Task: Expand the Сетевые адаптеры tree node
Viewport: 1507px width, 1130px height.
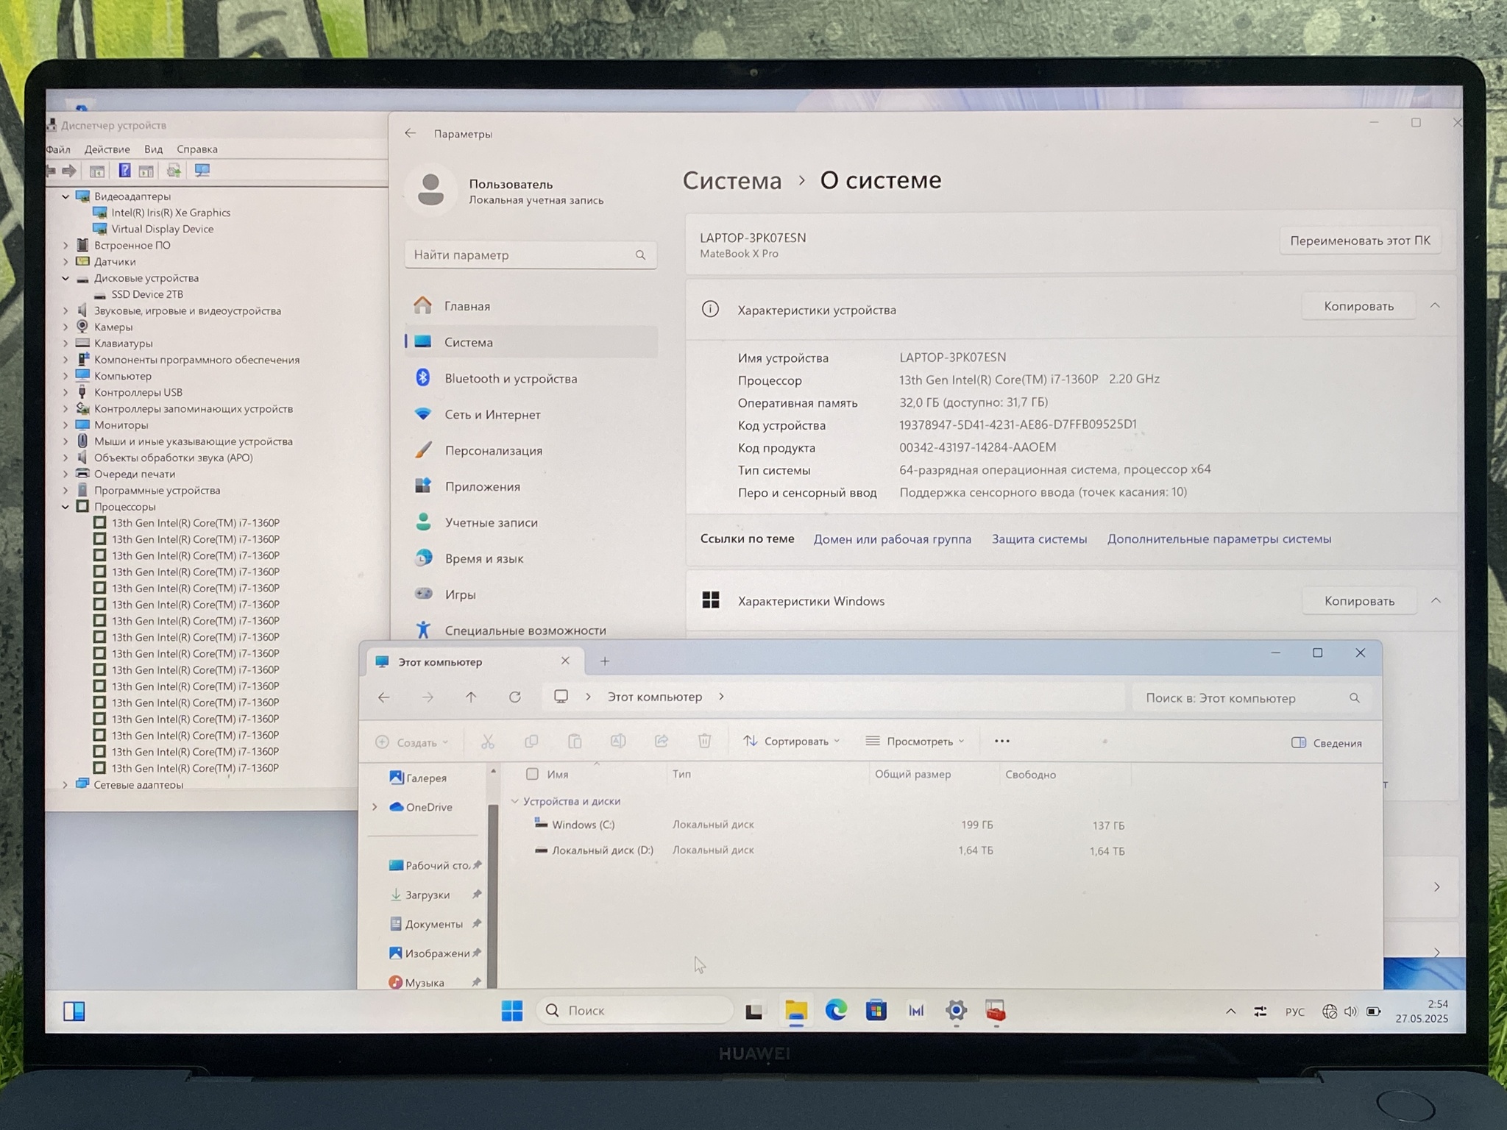Action: click(x=65, y=784)
